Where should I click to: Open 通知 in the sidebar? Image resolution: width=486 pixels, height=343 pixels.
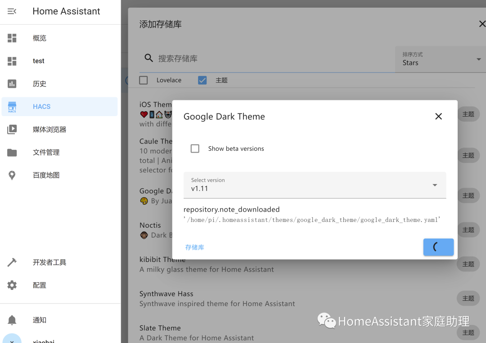tap(59, 320)
